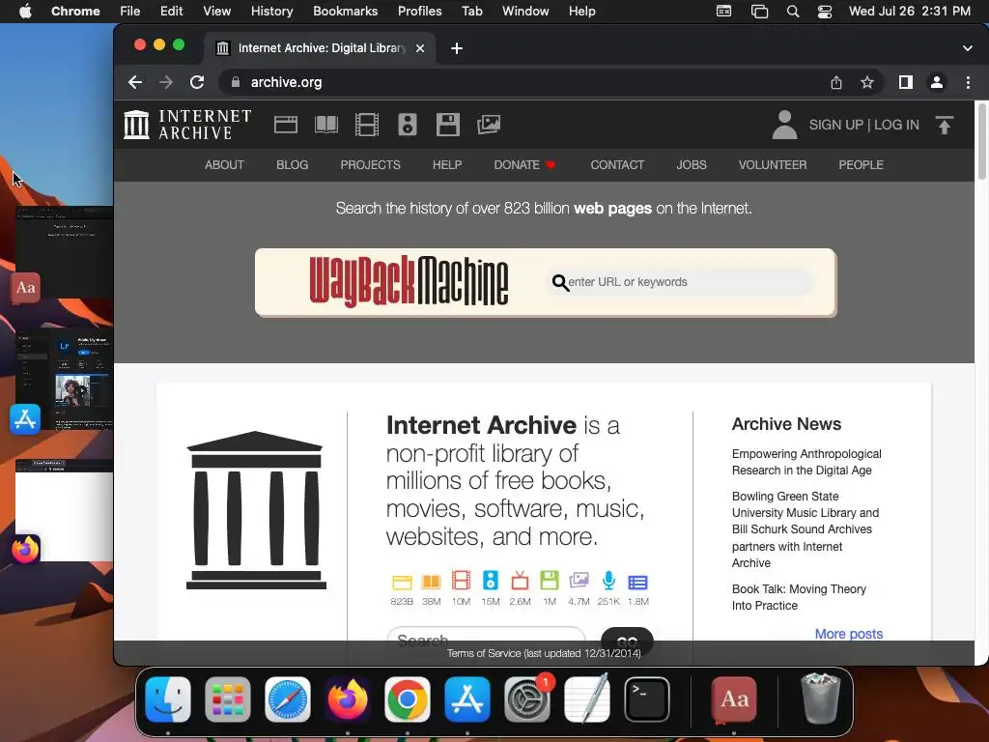Click the 15M audio collection icon
989x742 pixels.
[490, 581]
